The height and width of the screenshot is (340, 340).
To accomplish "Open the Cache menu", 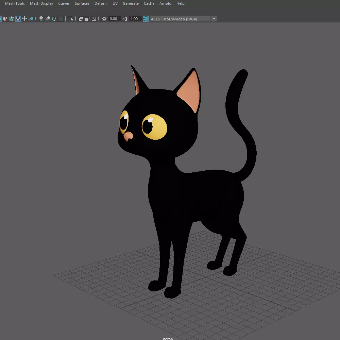I will 149,3.
